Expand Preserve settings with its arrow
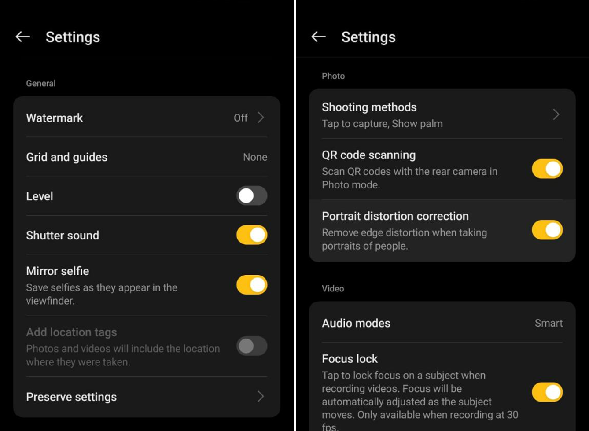The image size is (589, 431). coord(261,397)
